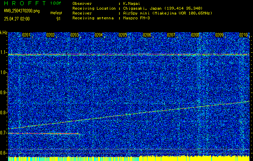Screen dimensions: 253x161
Task: Click the 0.9 frequency axis label
Action: (3, 93)
